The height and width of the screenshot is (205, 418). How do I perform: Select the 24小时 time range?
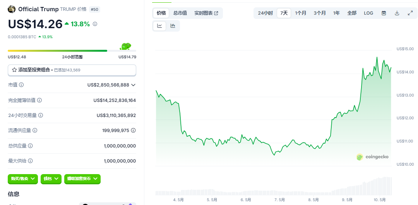(265, 13)
